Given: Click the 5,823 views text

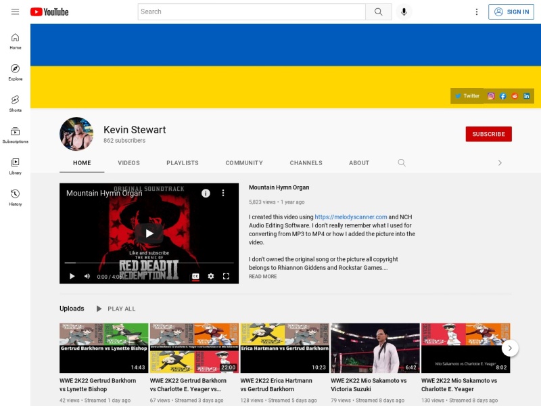Looking at the screenshot, I should 262,202.
